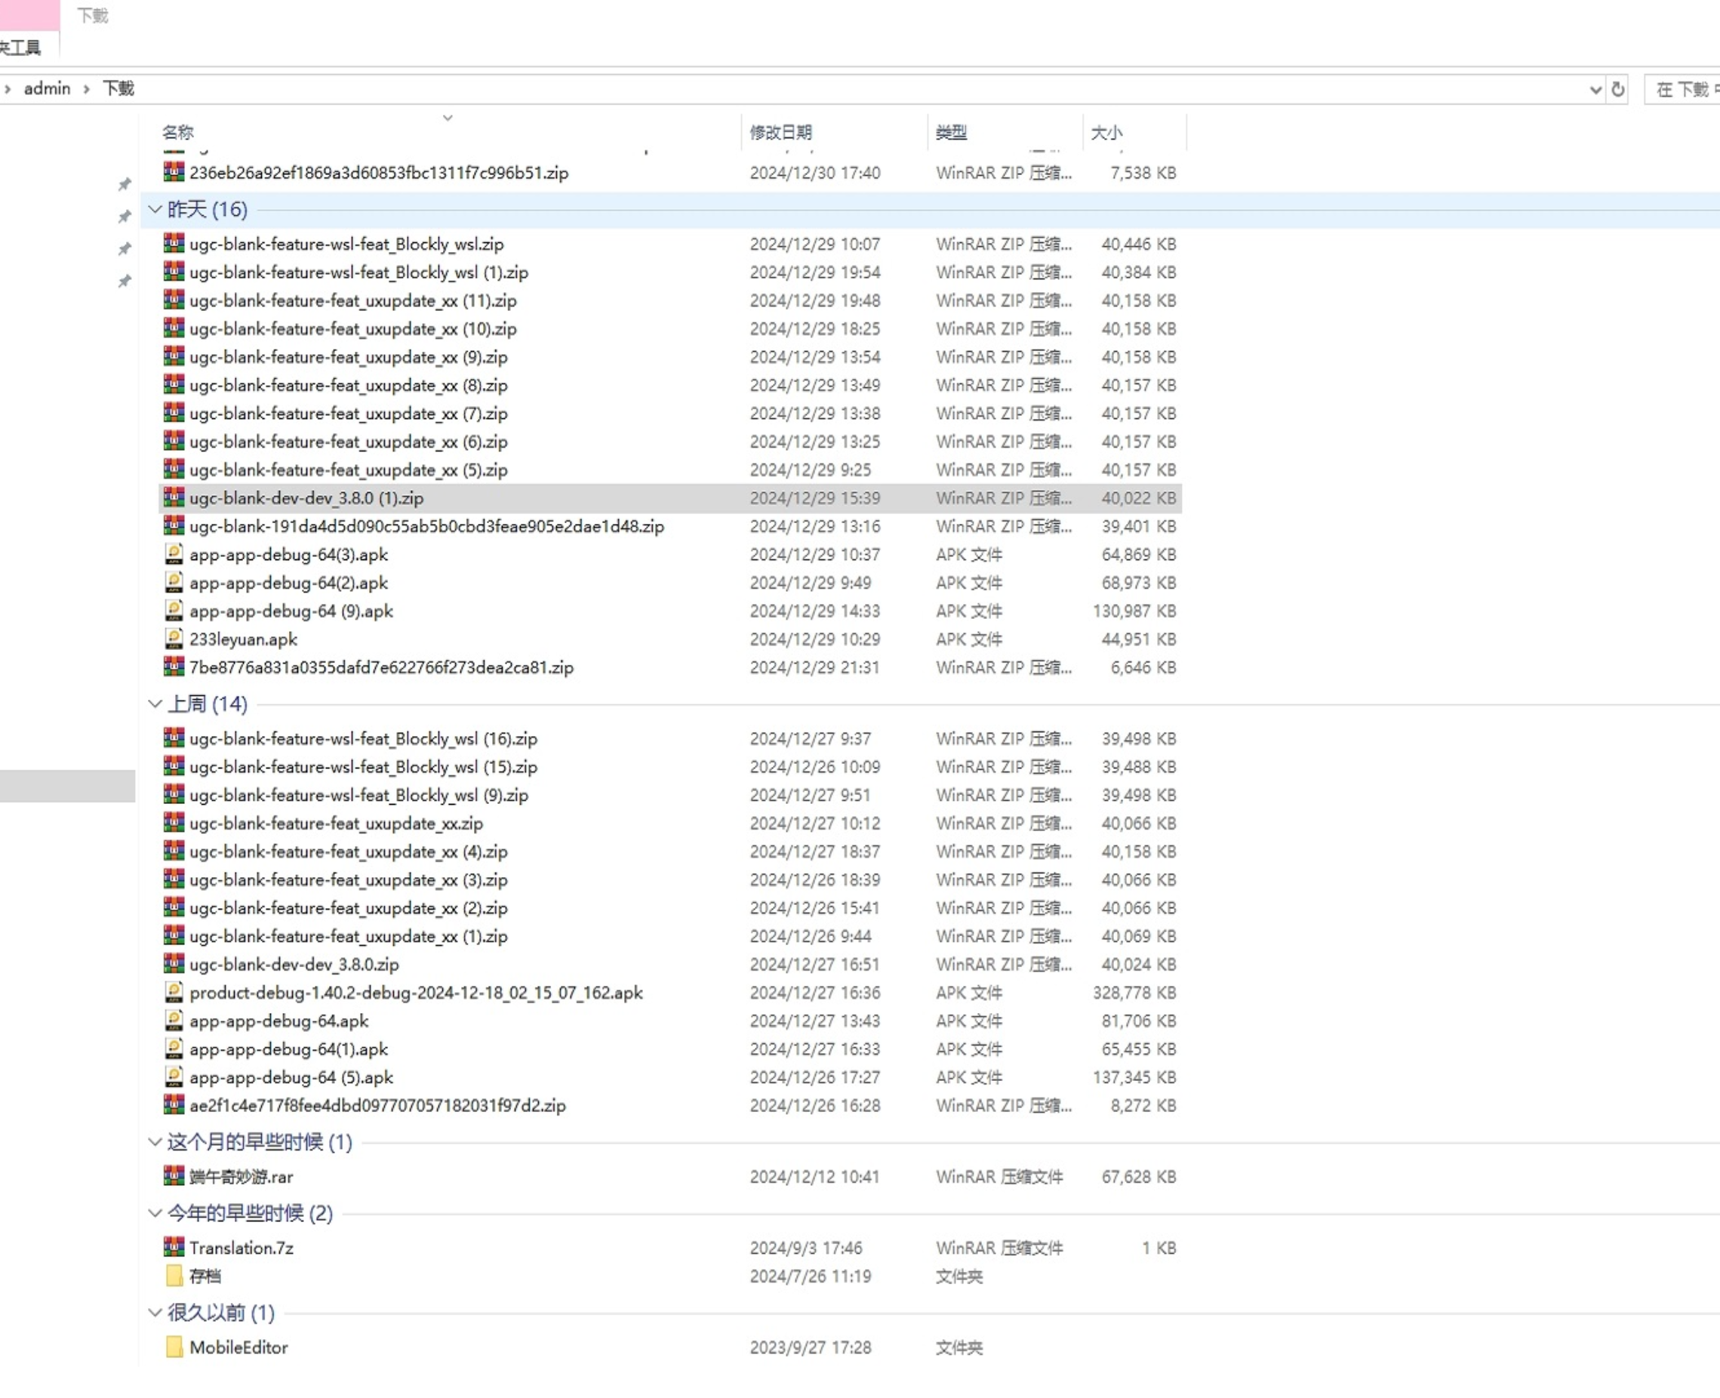Select app-app-debug-64 (9).apk file row
Image resolution: width=1720 pixels, height=1398 pixels.
[x=291, y=611]
